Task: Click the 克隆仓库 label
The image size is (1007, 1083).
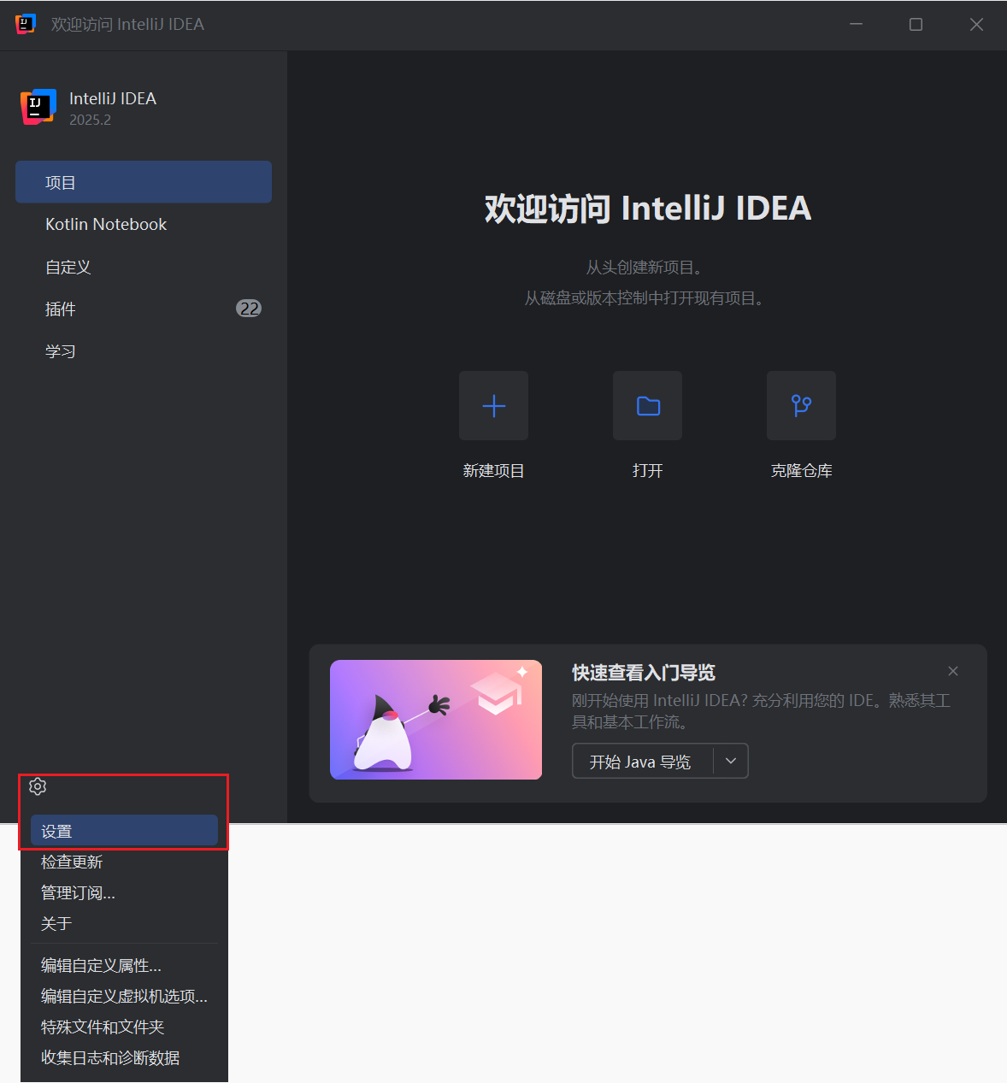Action: coord(801,471)
